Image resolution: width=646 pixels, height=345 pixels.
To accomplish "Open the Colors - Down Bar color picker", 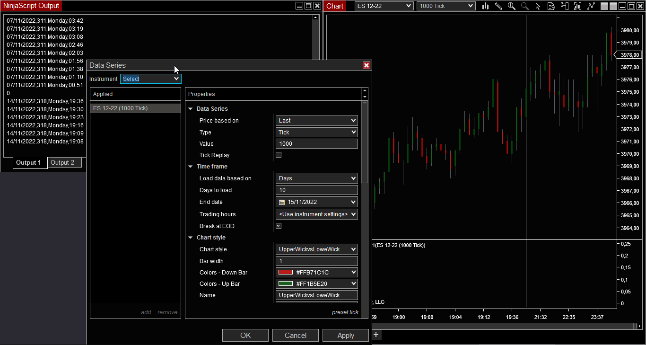I will 317,273.
